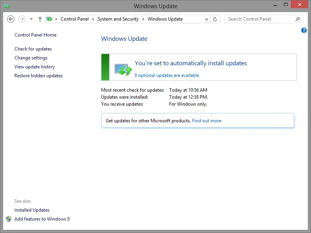Minimize the Windows Update window
This screenshot has width=311, height=233.
click(x=275, y=5)
